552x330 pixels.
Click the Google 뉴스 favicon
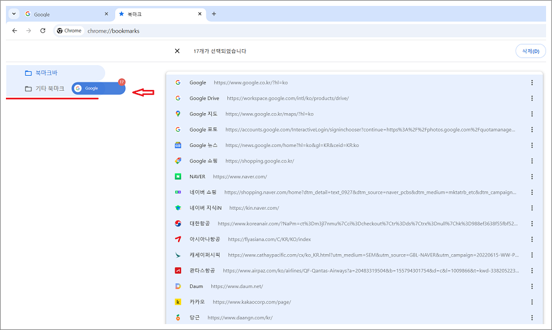click(x=178, y=145)
